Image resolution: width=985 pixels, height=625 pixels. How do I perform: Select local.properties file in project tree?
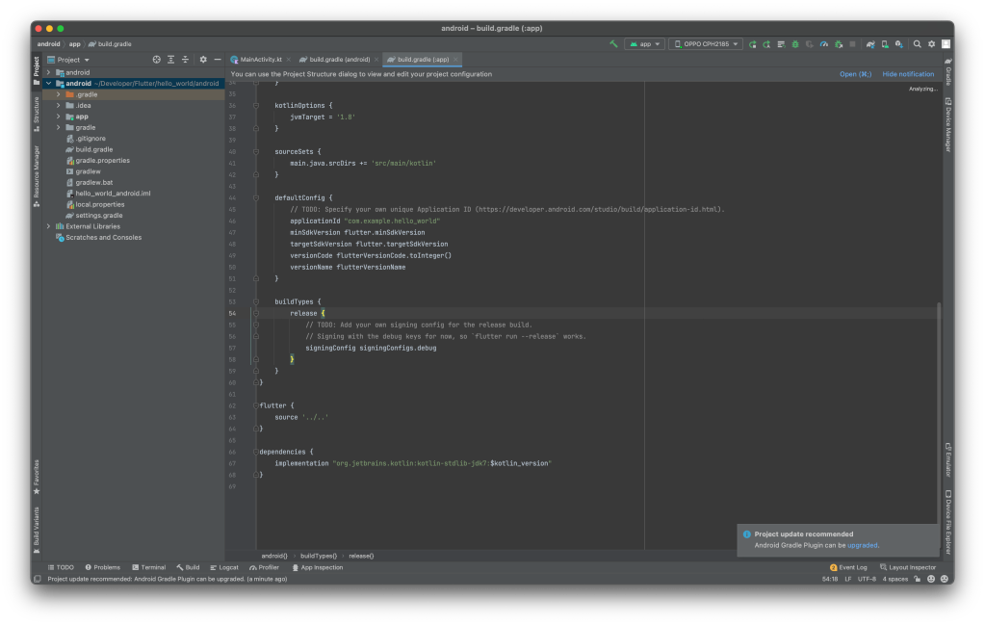pyautogui.click(x=99, y=204)
